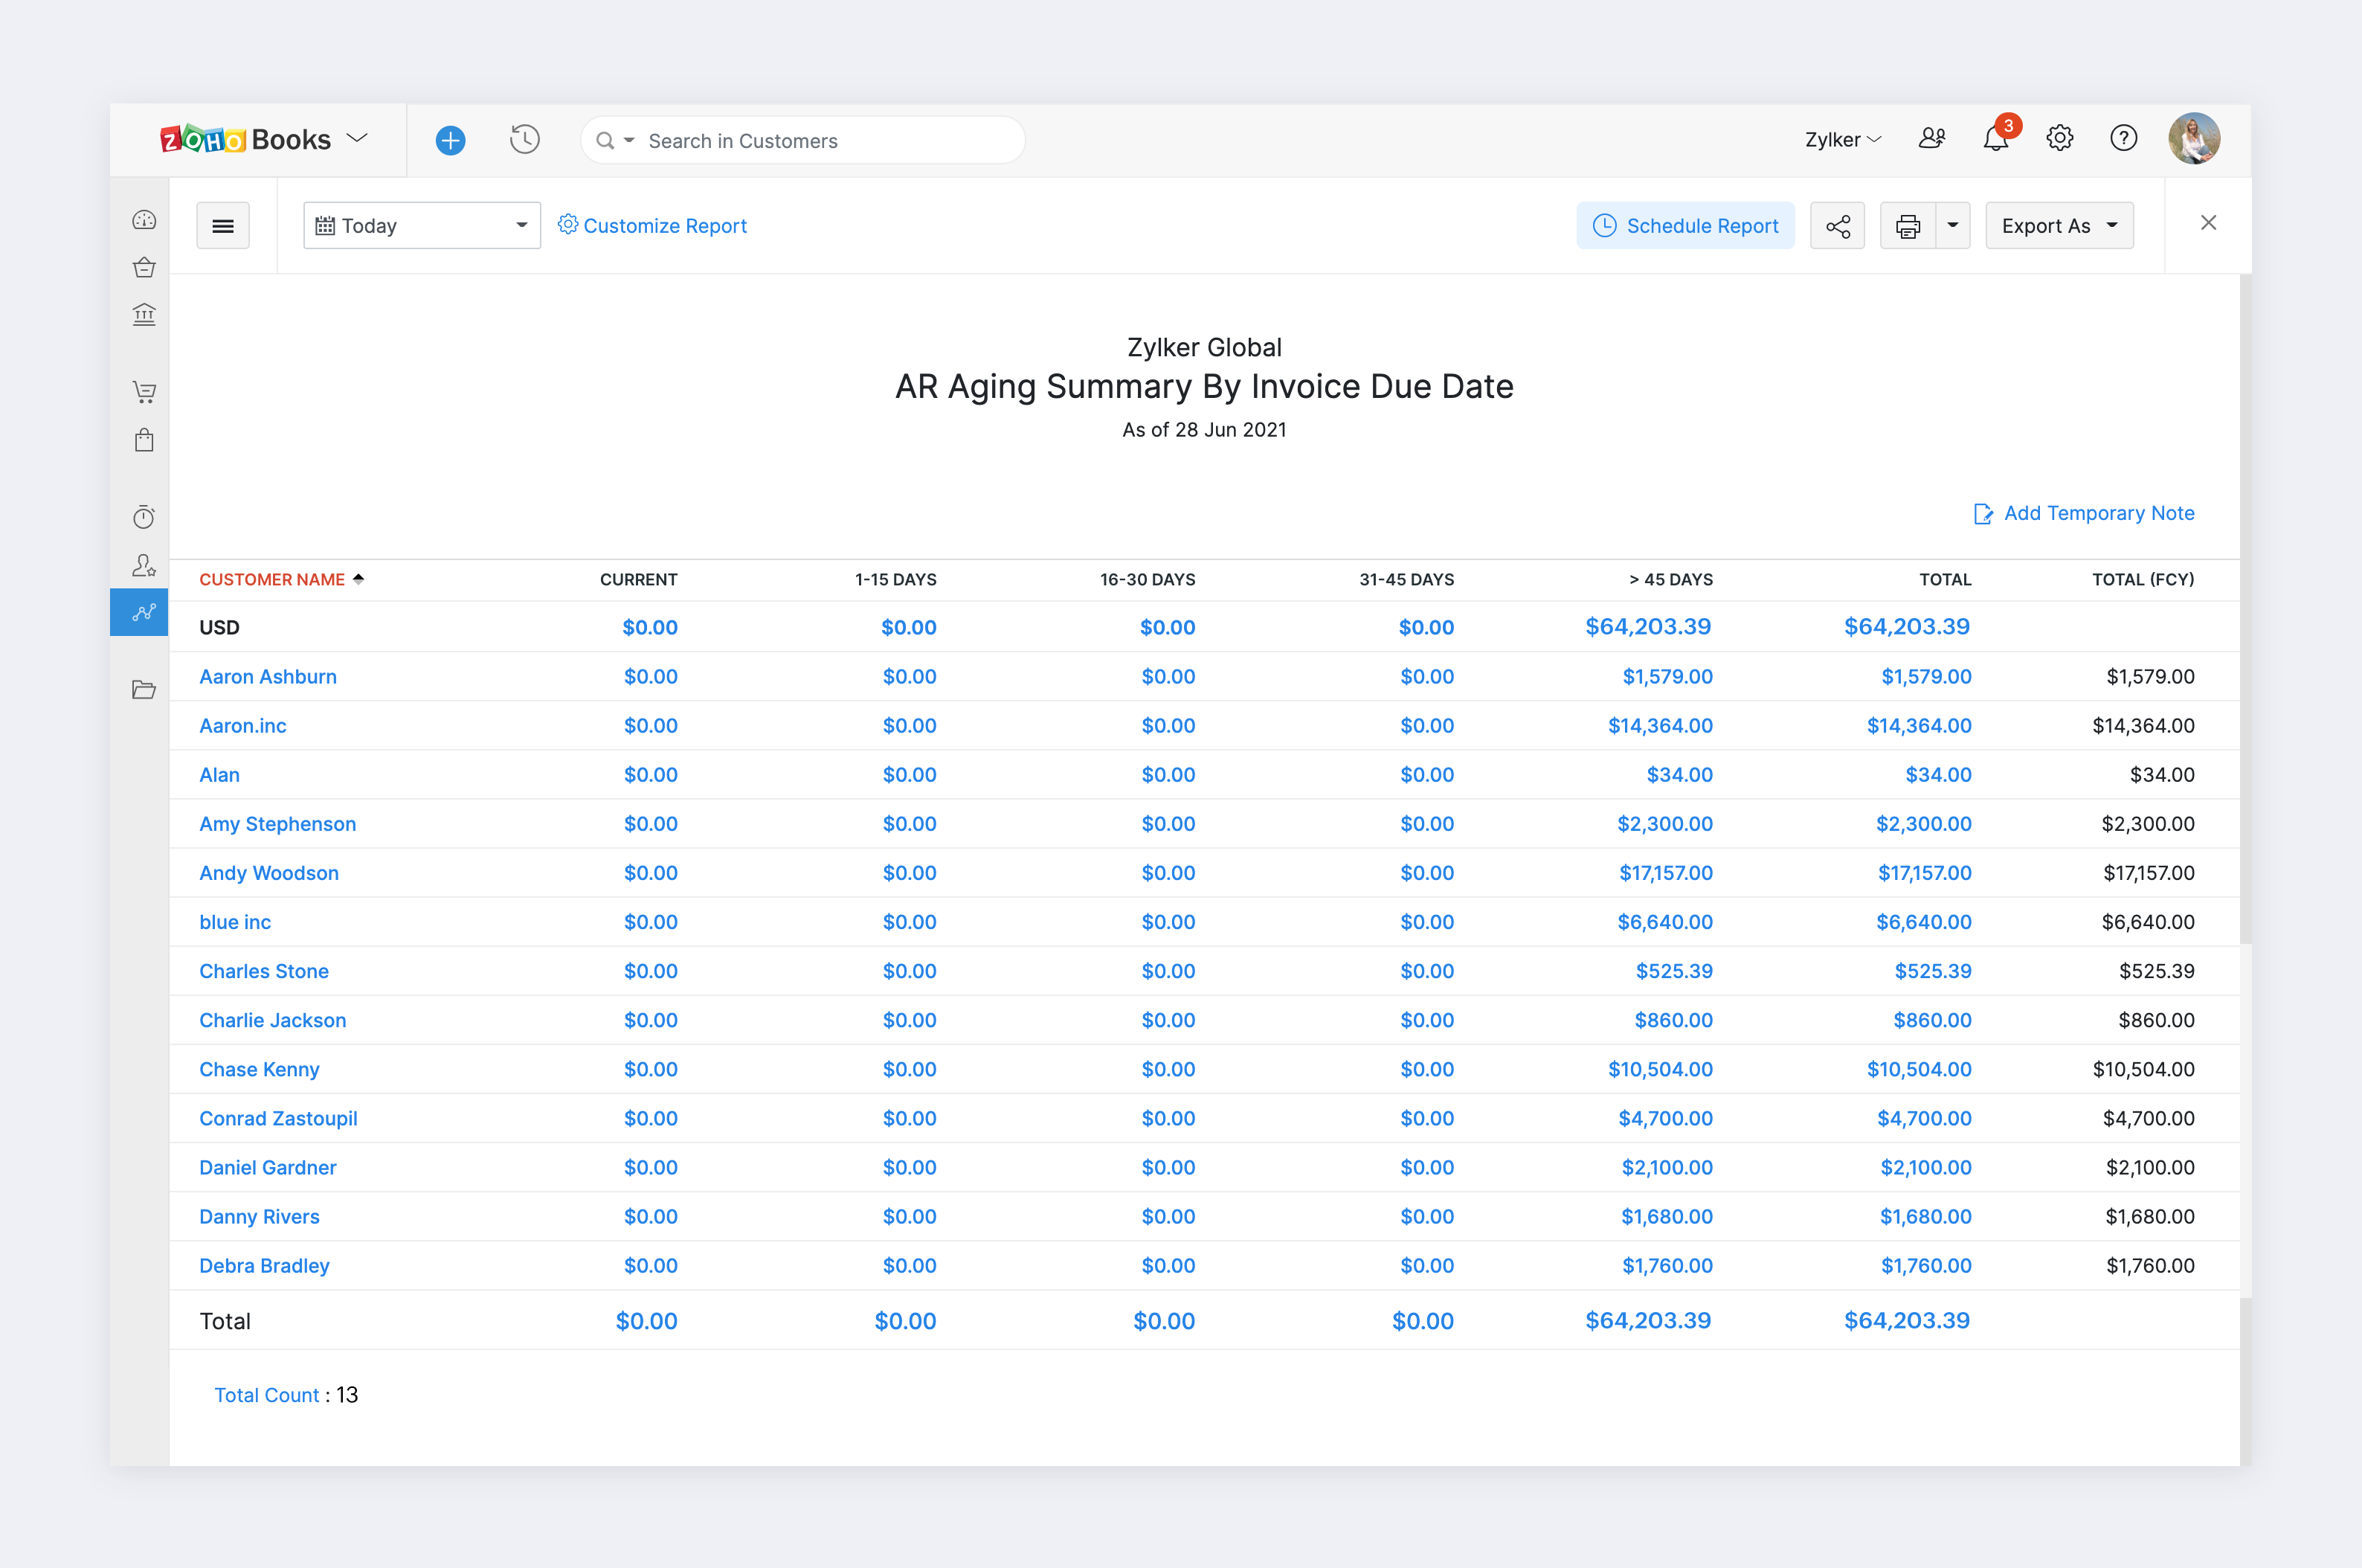Open the Time Tracking stopwatch sidebar icon
Image resolution: width=2362 pixels, height=1568 pixels.
point(144,517)
